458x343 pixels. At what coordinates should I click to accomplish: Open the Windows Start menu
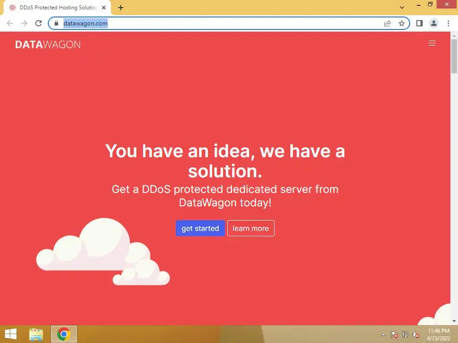(11, 334)
